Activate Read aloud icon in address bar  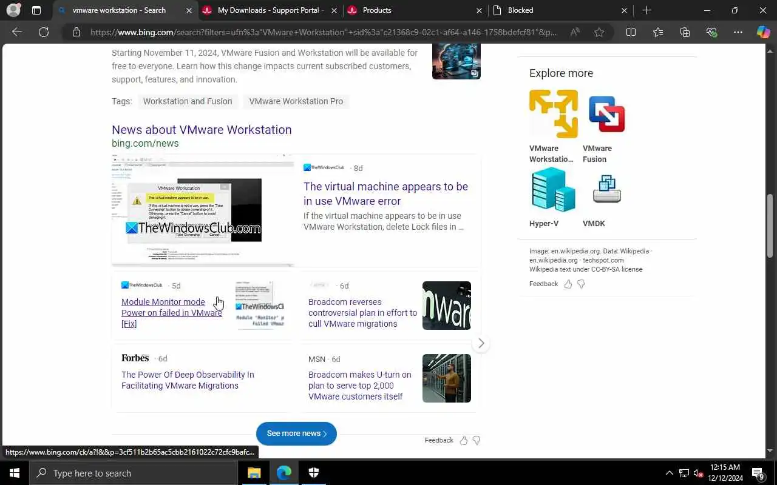tap(575, 32)
